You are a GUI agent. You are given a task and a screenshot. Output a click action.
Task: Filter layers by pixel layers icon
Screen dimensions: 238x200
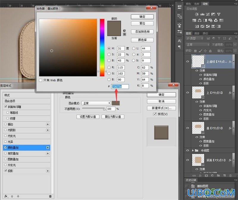pyautogui.click(x=208, y=39)
